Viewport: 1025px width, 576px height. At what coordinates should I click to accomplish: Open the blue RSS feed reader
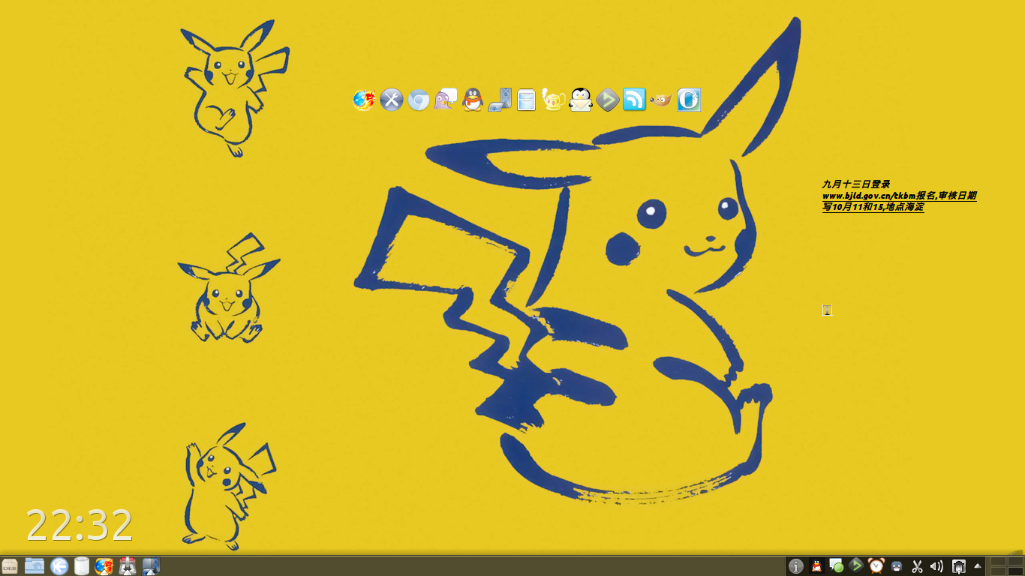[634, 100]
